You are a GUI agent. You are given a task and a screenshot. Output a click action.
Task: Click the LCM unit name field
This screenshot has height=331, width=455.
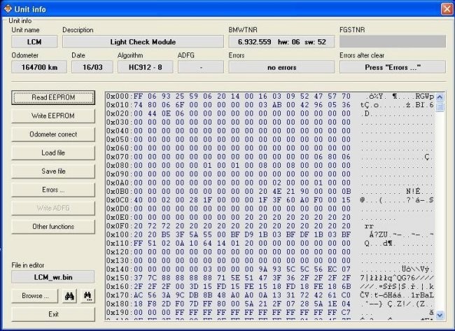click(34, 42)
